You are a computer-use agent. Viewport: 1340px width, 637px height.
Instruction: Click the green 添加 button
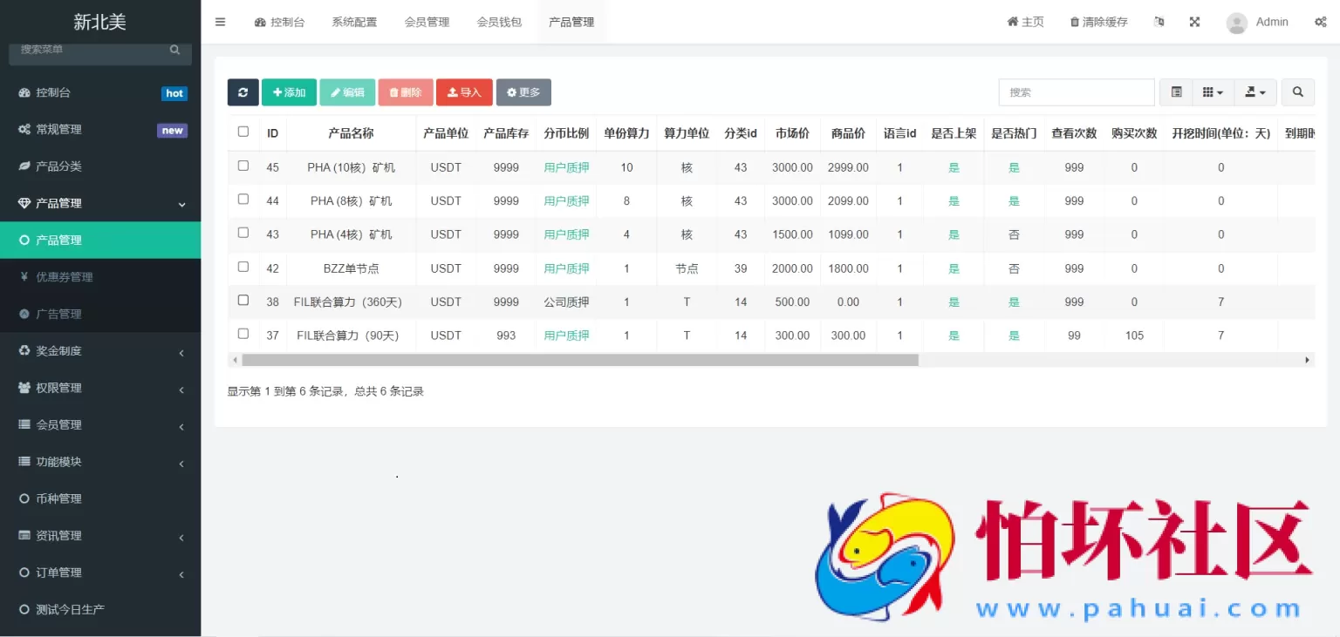pos(289,92)
